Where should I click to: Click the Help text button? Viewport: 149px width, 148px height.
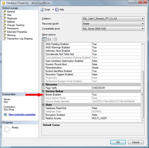(62, 9)
